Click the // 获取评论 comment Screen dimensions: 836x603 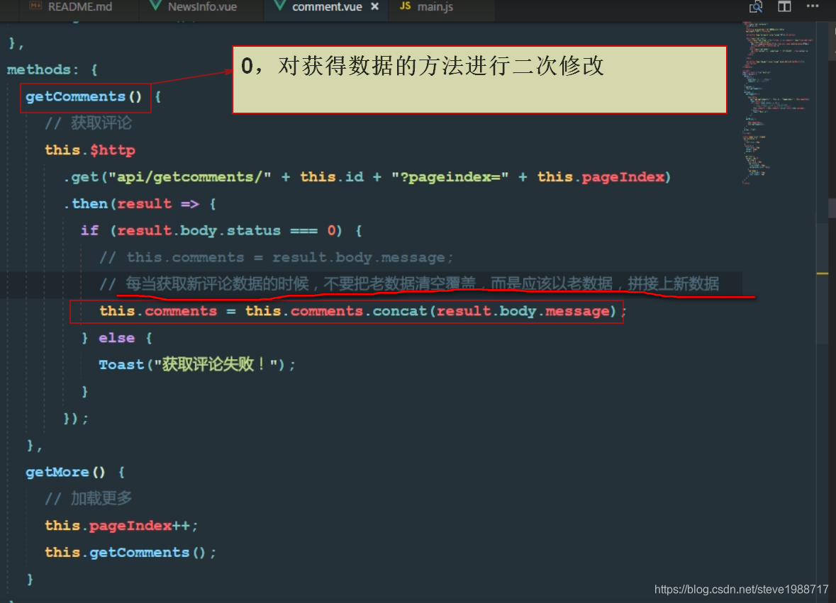click(89, 123)
